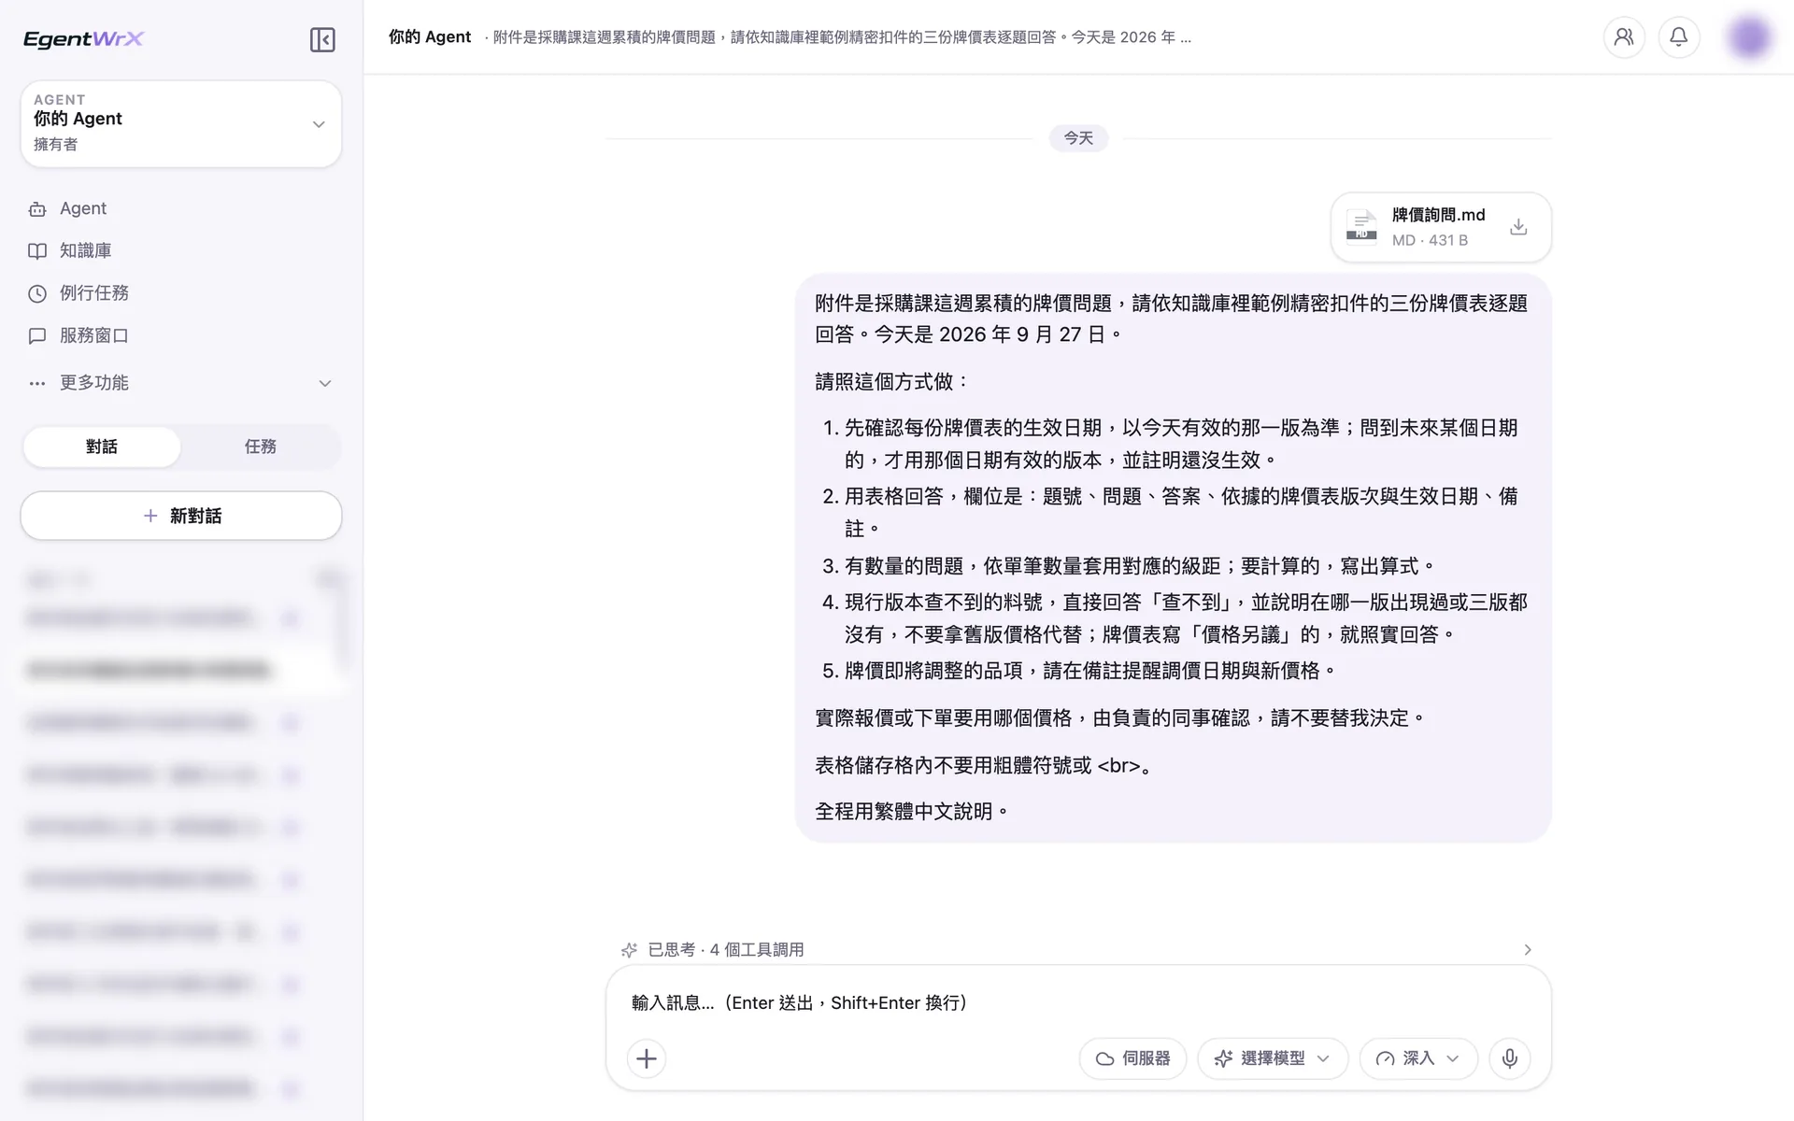The height and width of the screenshot is (1121, 1794).
Task: Click the message input field
Action: coord(1078,1002)
